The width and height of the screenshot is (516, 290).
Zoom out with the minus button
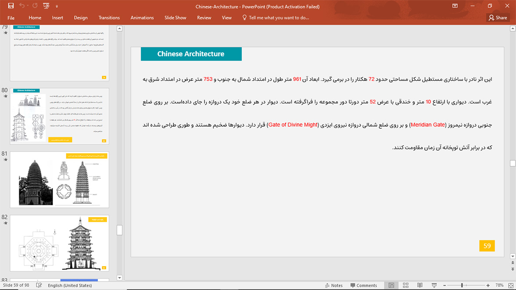444,285
